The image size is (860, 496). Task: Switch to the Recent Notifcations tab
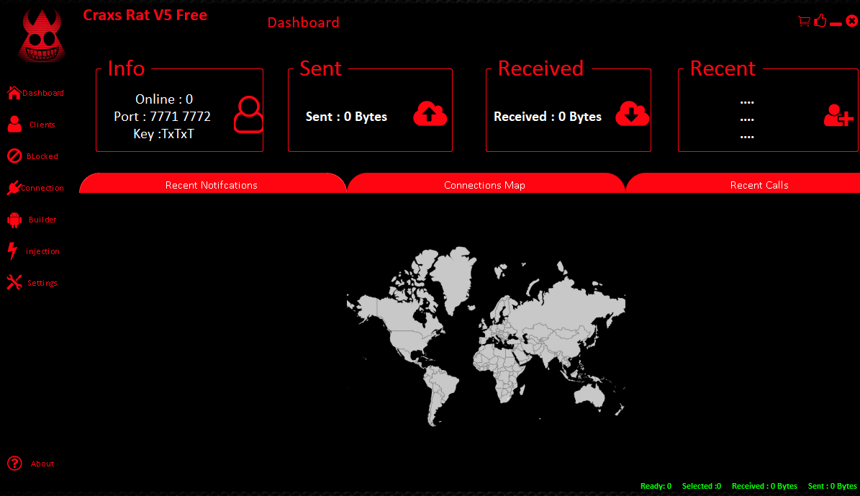click(212, 184)
